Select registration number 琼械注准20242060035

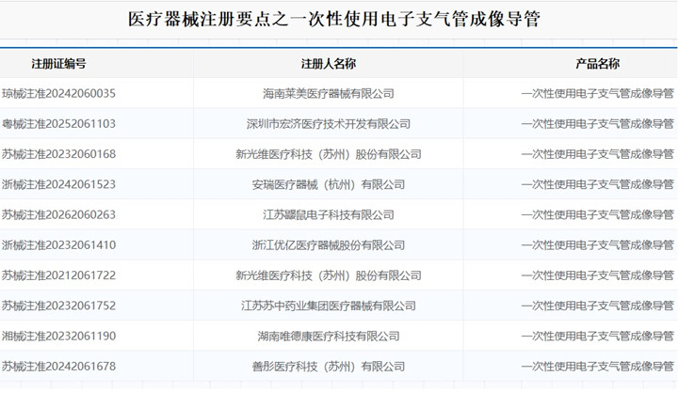(58, 94)
